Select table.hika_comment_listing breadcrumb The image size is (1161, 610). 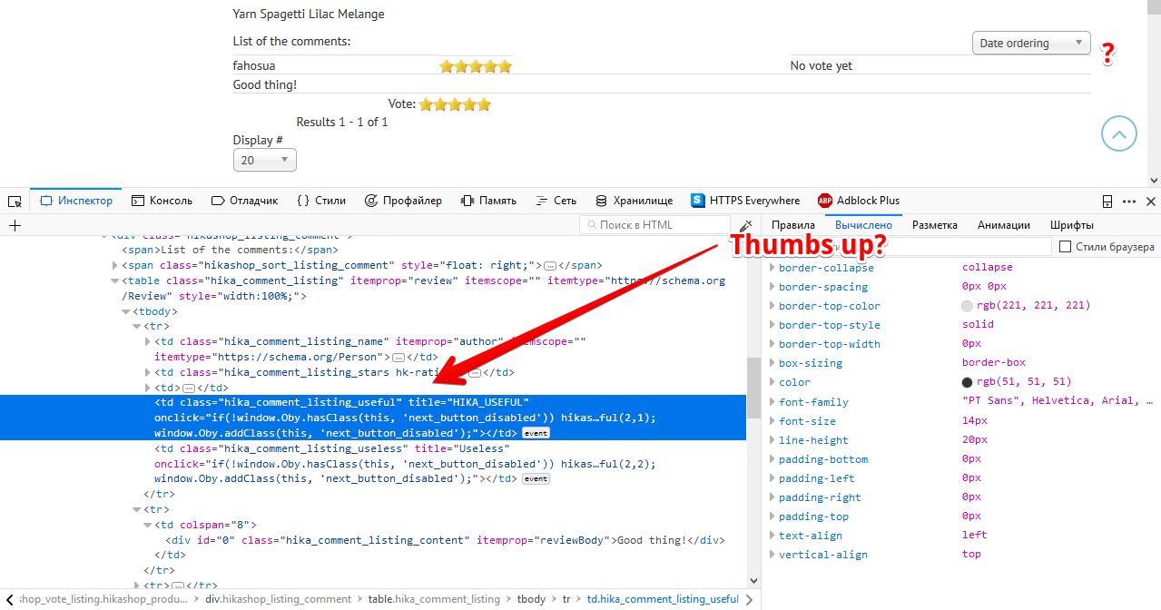point(434,599)
